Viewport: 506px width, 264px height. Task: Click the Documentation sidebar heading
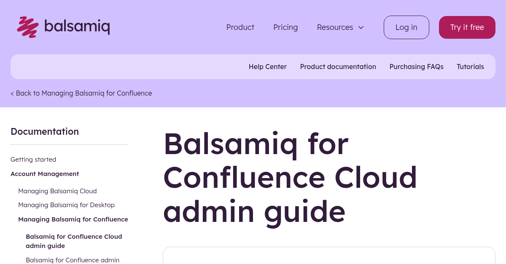coord(45,131)
